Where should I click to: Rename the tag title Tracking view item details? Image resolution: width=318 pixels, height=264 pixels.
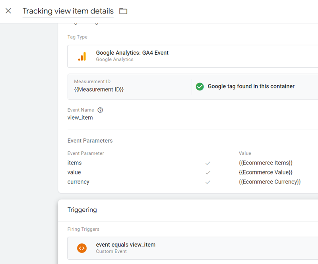(68, 11)
